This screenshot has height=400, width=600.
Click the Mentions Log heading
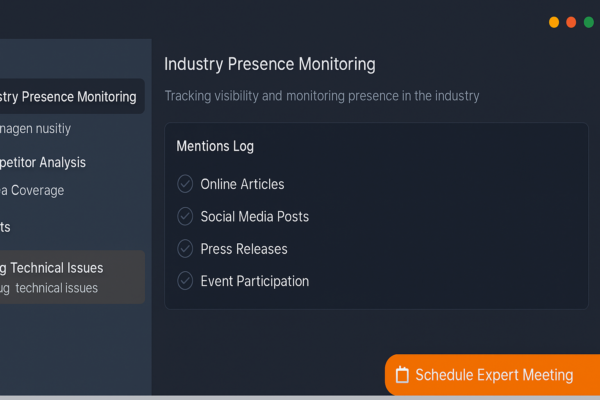[215, 146]
